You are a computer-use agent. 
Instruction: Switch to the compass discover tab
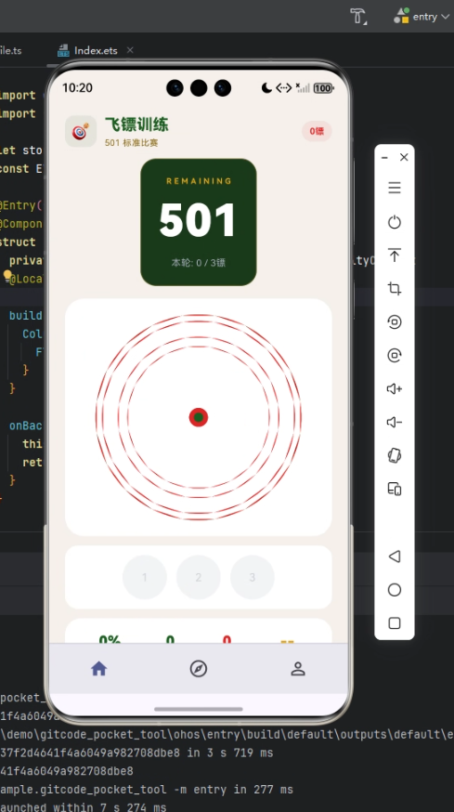[x=199, y=669]
